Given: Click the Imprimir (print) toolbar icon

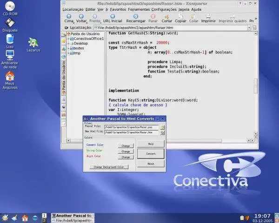Looking at the screenshot, I should (208, 16).
